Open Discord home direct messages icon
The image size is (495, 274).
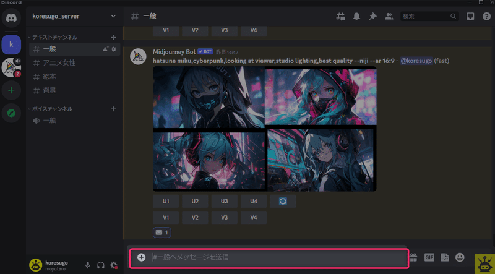tap(11, 18)
